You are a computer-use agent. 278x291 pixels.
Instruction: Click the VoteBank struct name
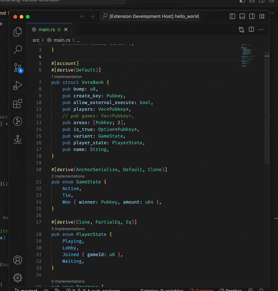click(x=93, y=82)
